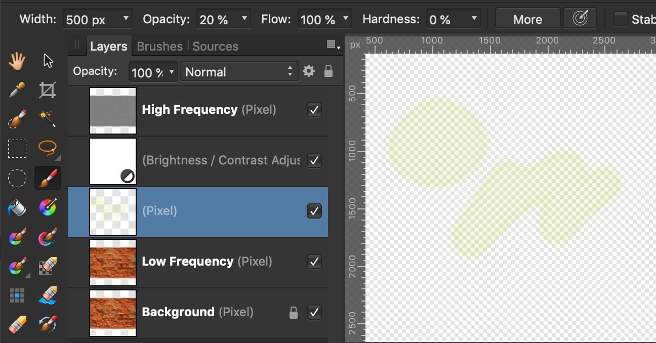Select the Color Picker tool

pos(17,90)
